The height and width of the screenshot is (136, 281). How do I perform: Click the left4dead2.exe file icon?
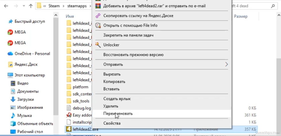(69, 129)
